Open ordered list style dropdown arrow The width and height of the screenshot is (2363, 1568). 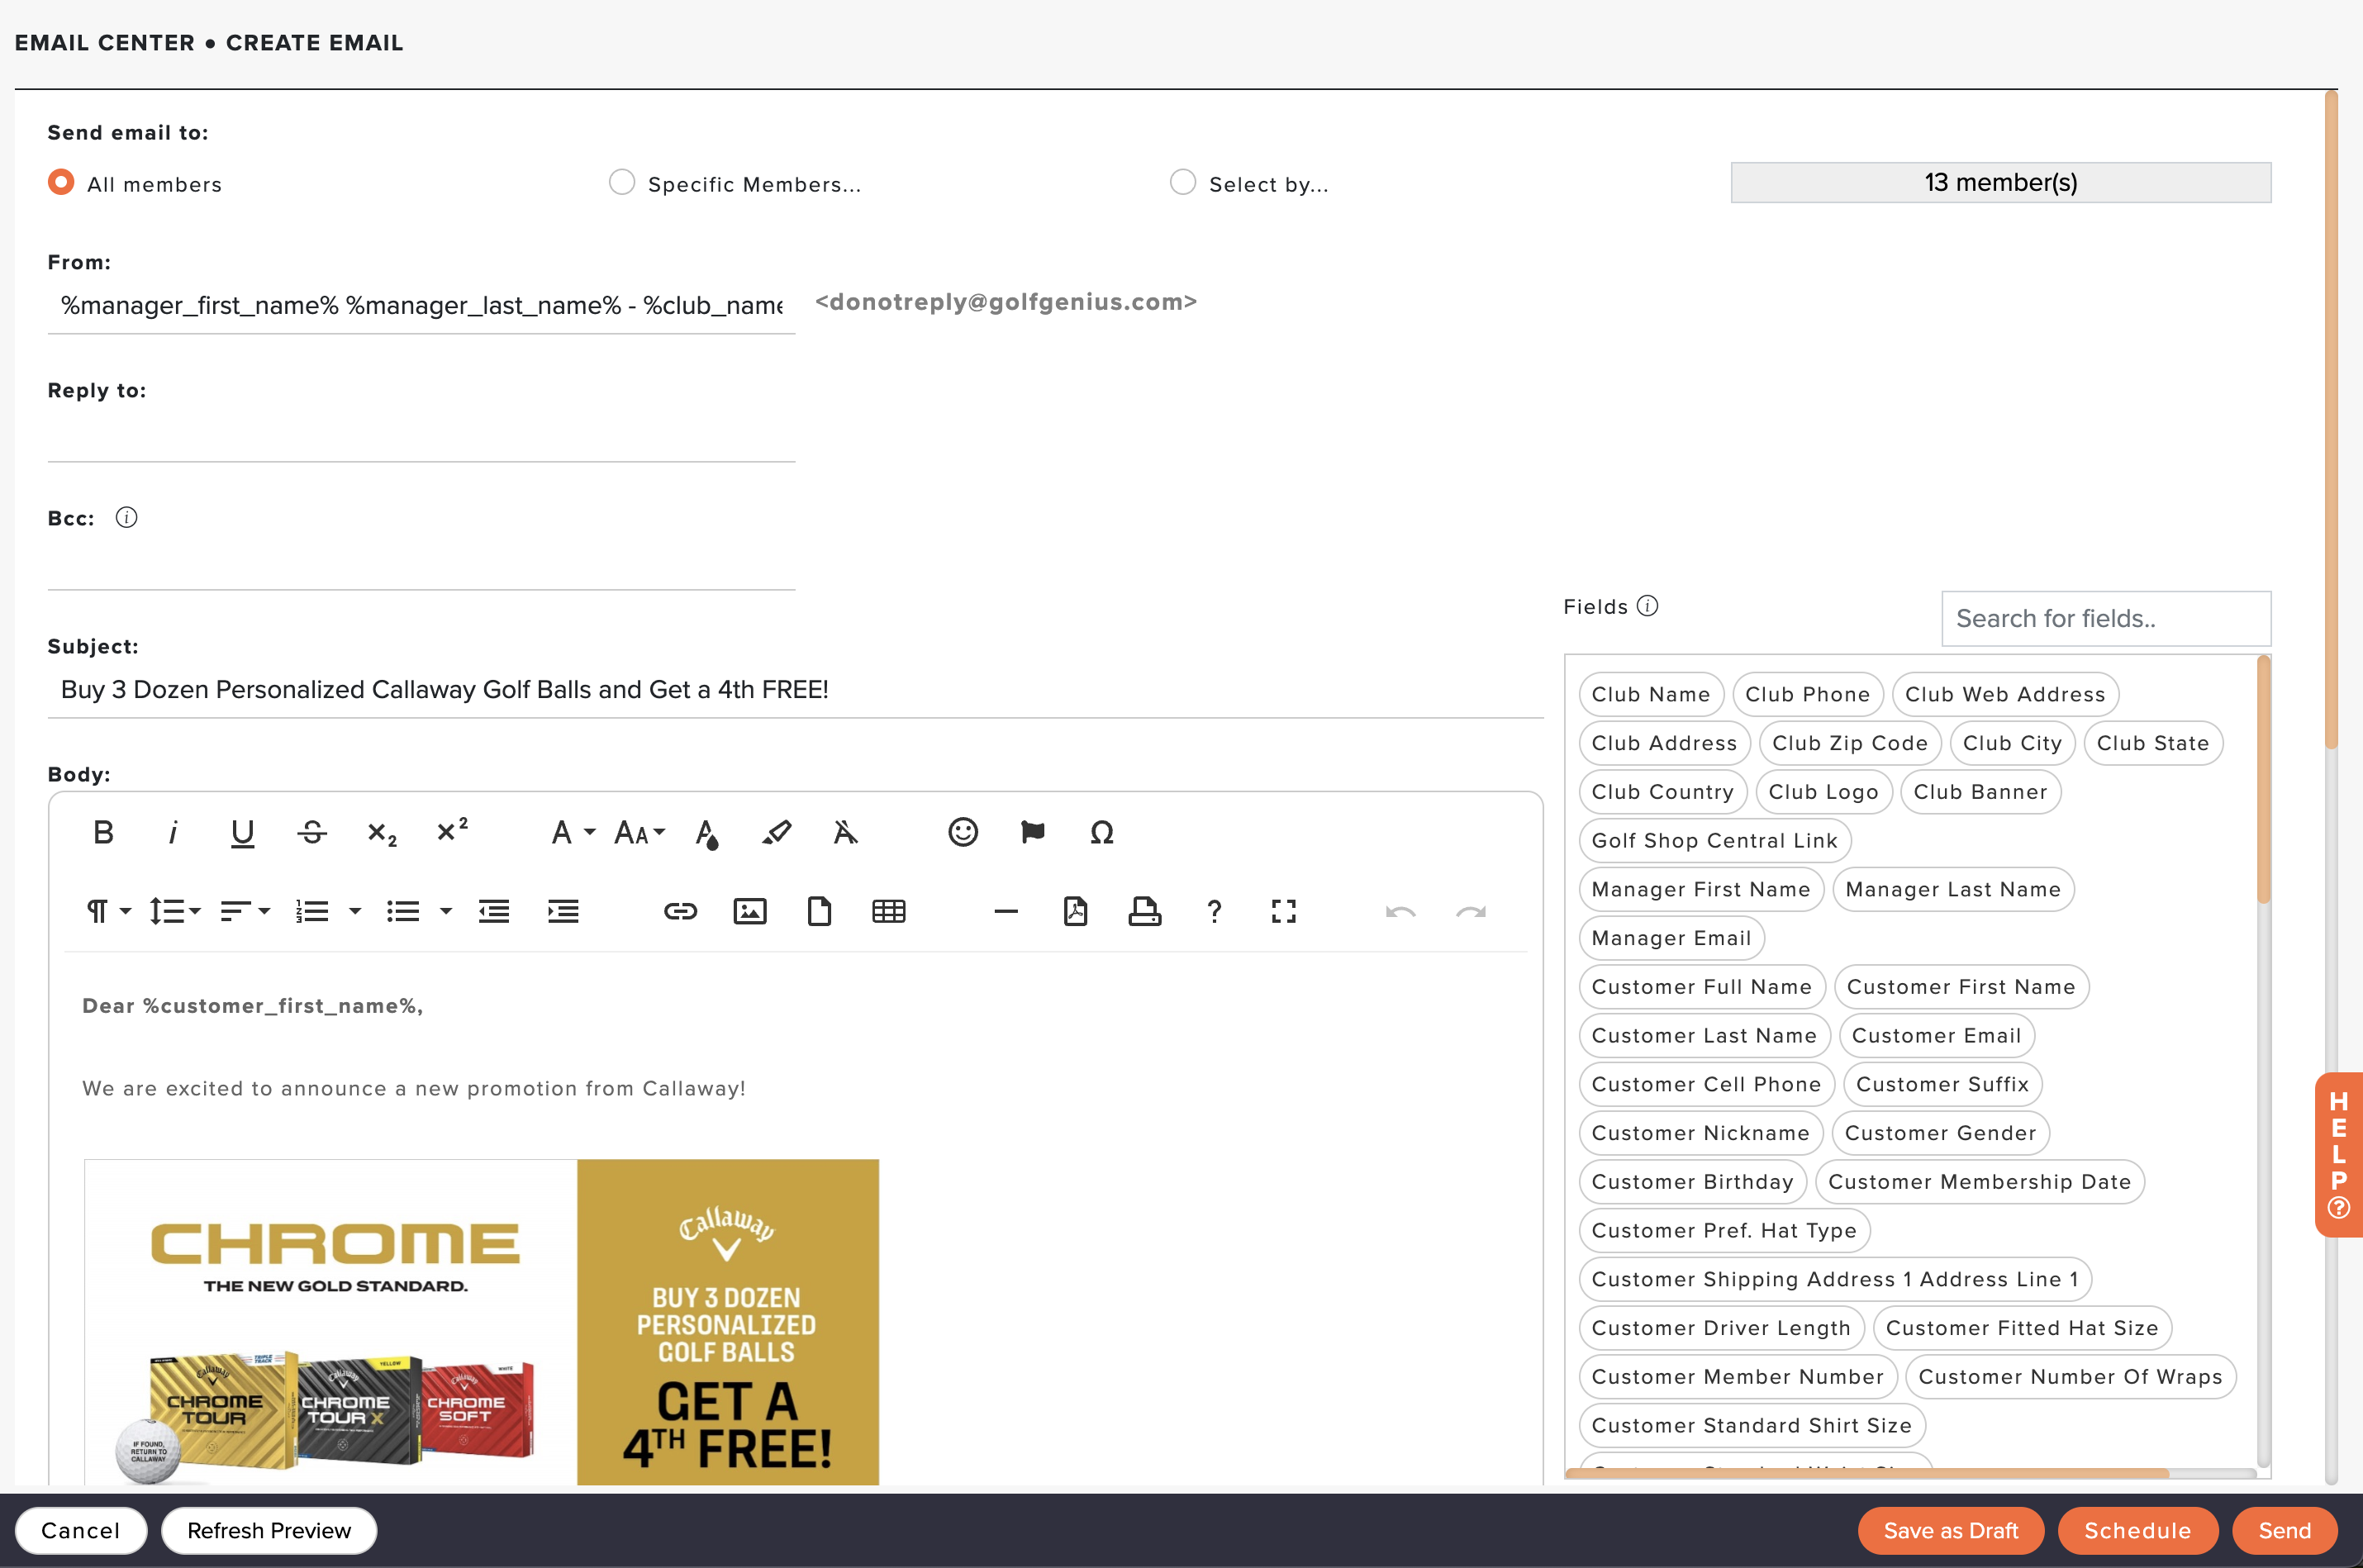[355, 911]
